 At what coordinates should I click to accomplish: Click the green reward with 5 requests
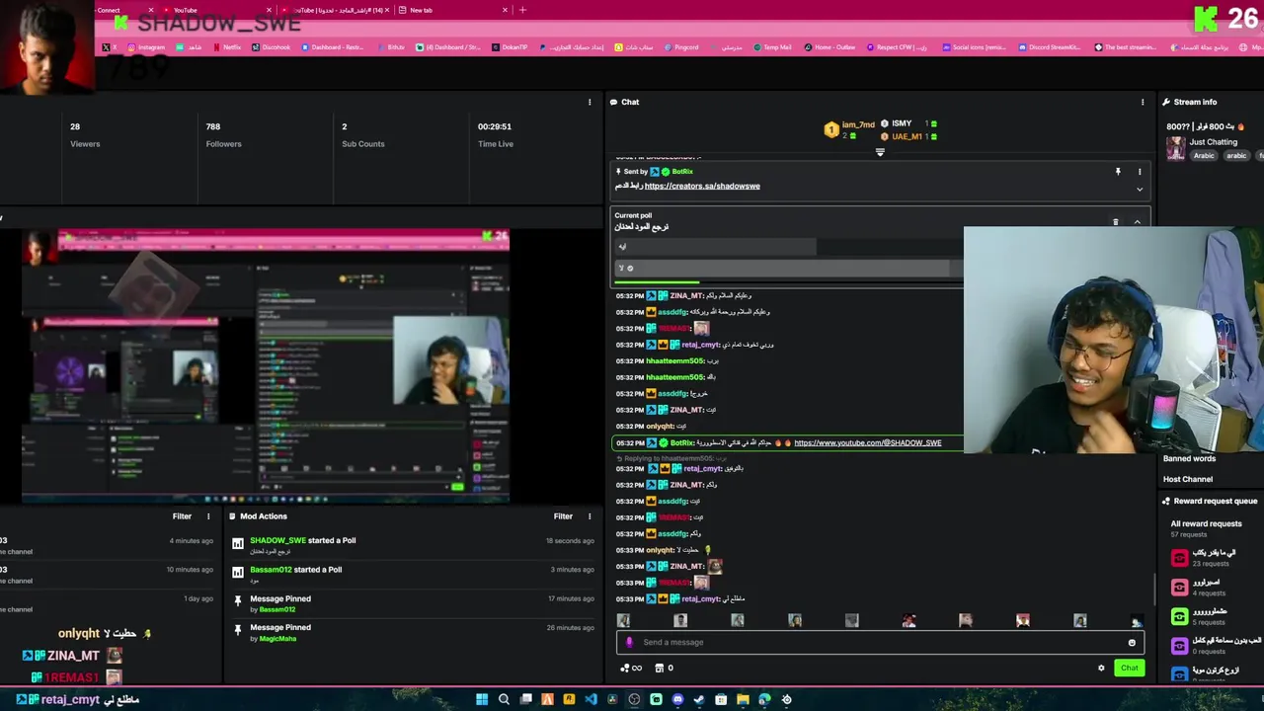tap(1179, 616)
